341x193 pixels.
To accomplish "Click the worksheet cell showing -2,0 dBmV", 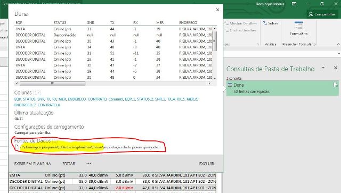I will coord(124,188).
